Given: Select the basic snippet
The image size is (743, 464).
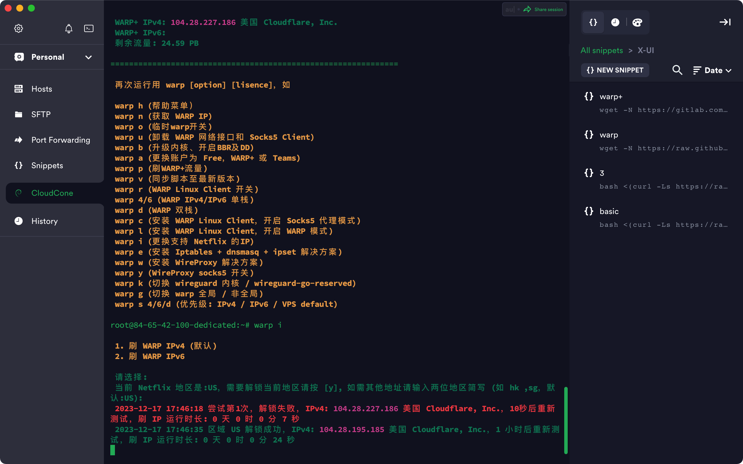Looking at the screenshot, I should pyautogui.click(x=656, y=218).
